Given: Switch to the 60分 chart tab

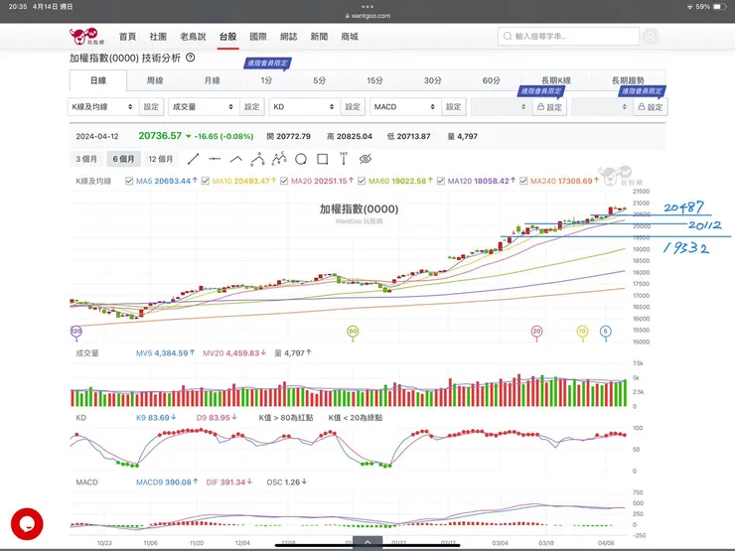Looking at the screenshot, I should point(491,80).
